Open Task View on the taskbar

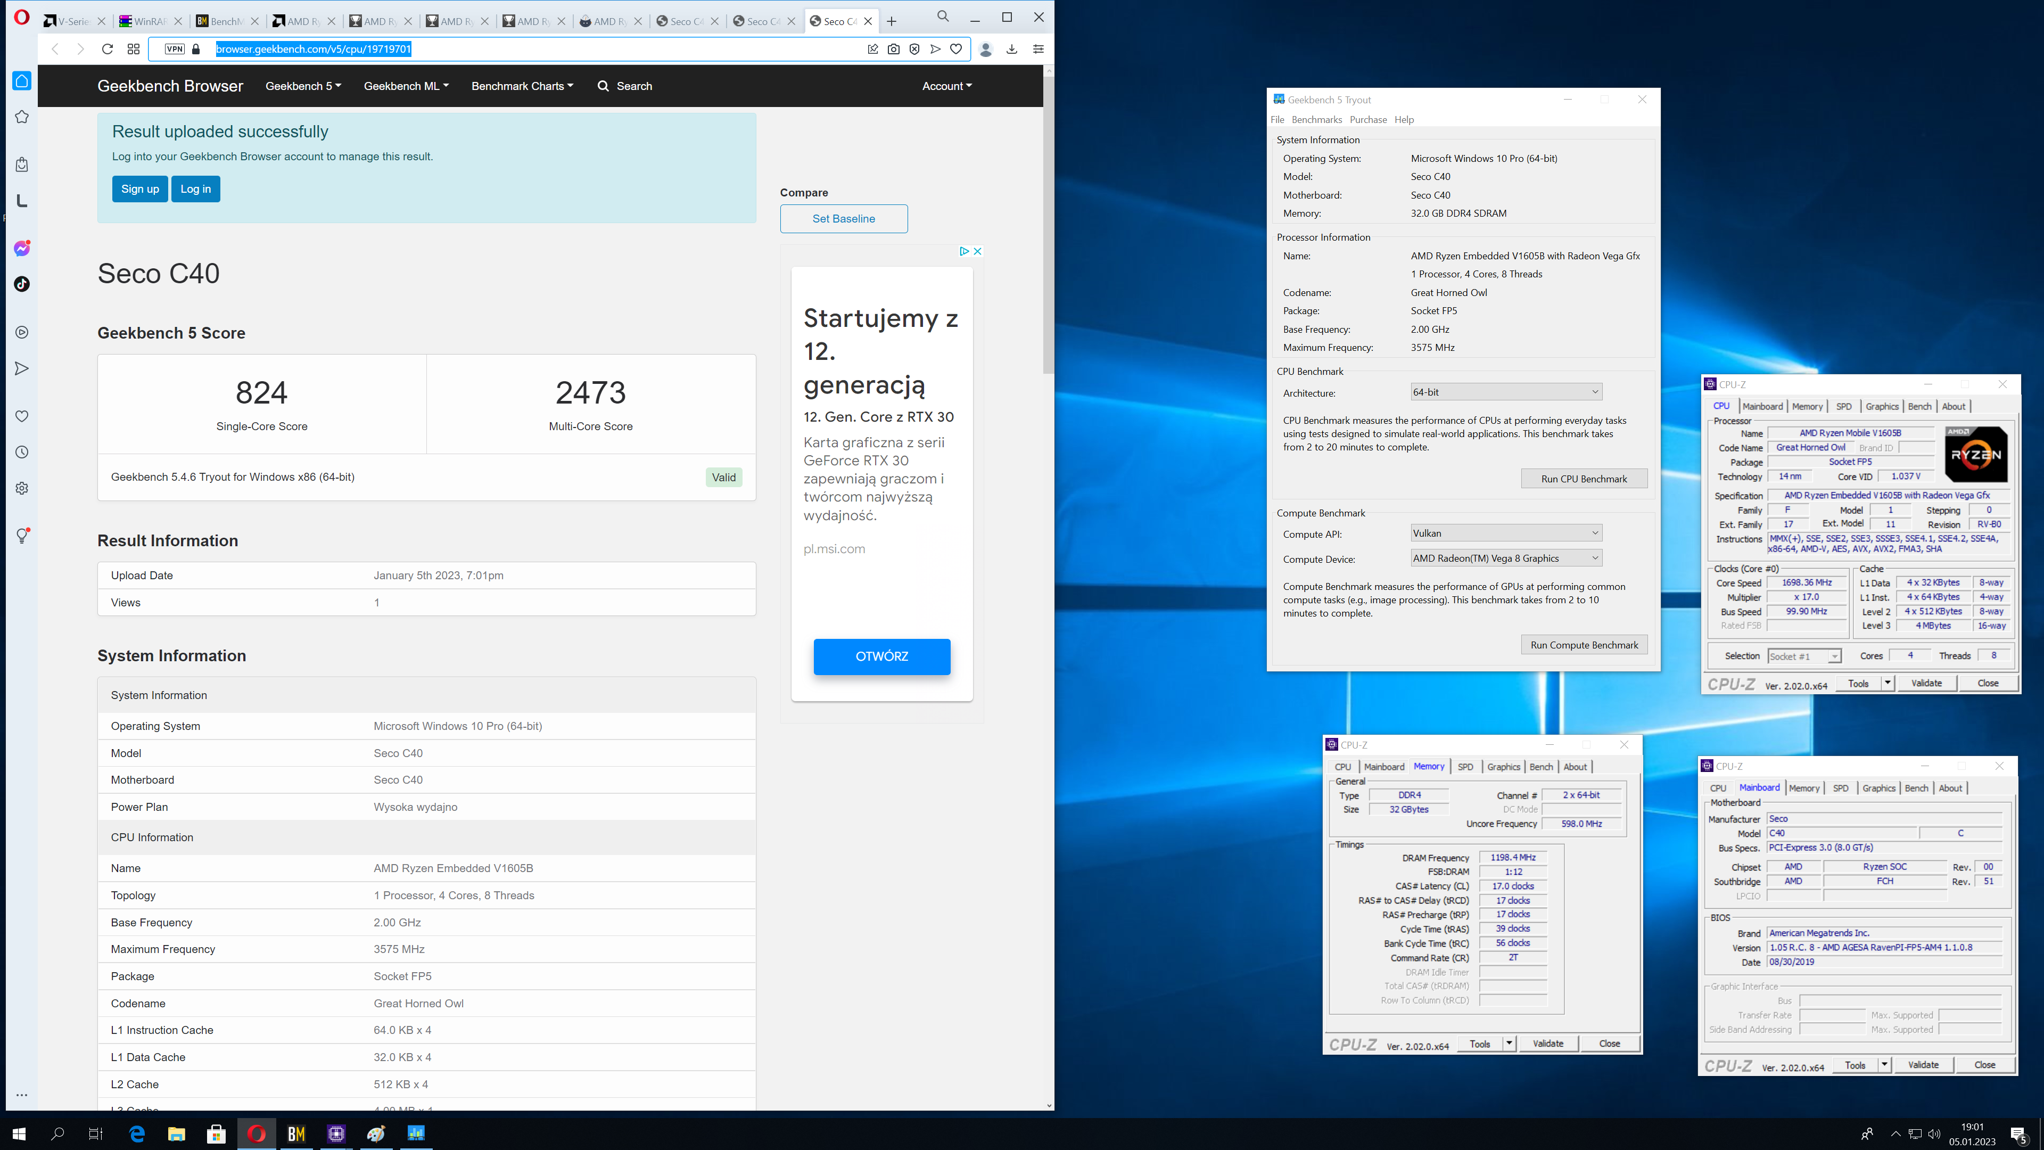point(95,1133)
